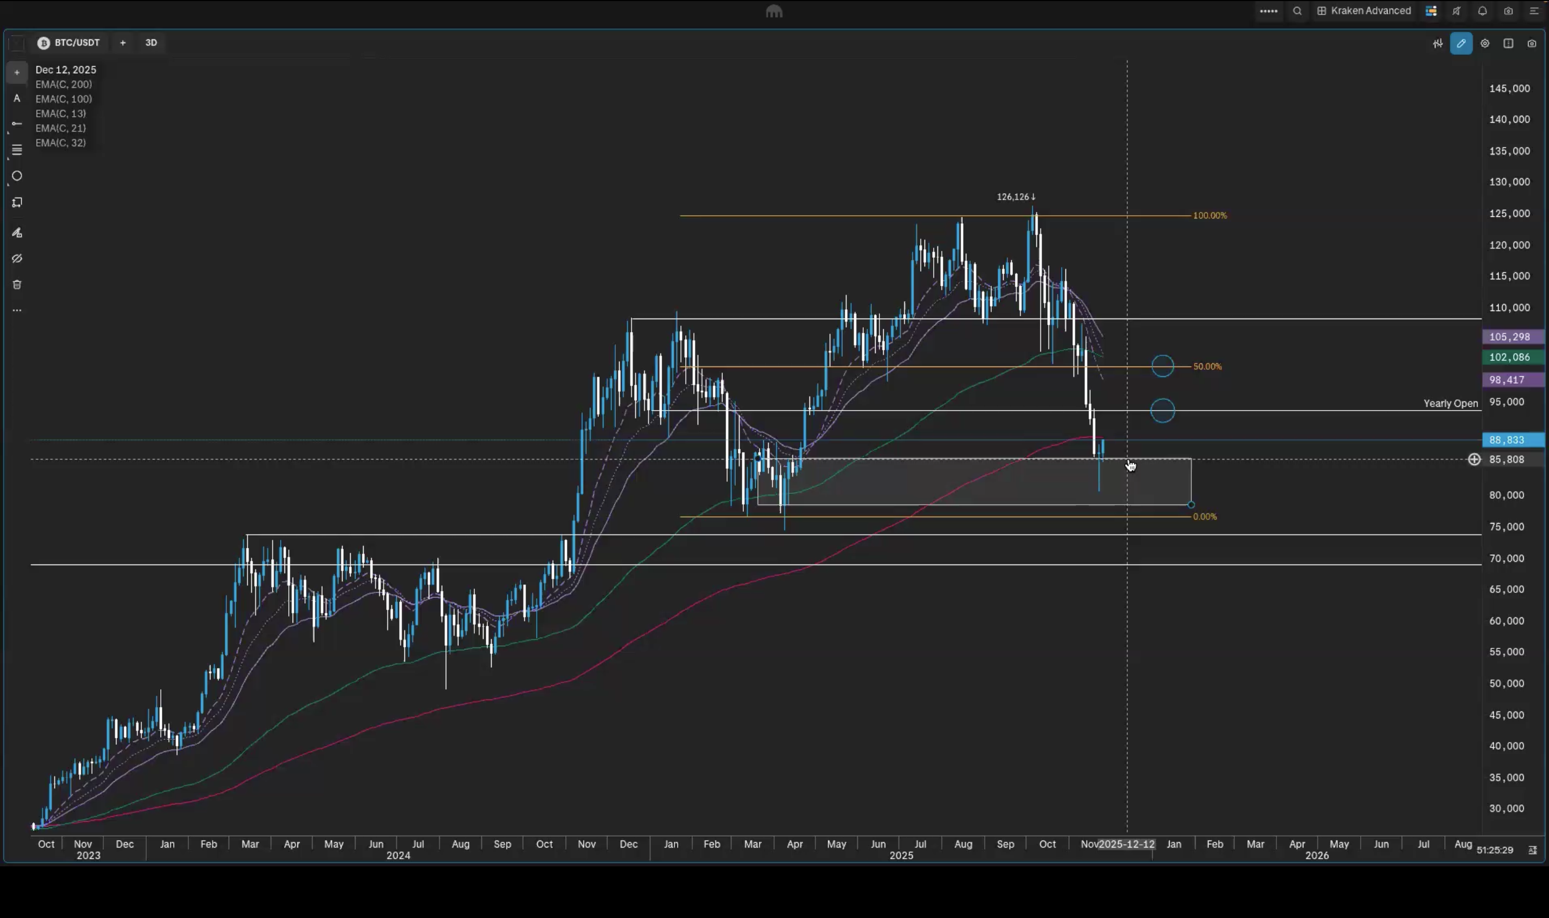Take a chart snapshot with camera
1549x918 pixels.
click(x=1532, y=43)
